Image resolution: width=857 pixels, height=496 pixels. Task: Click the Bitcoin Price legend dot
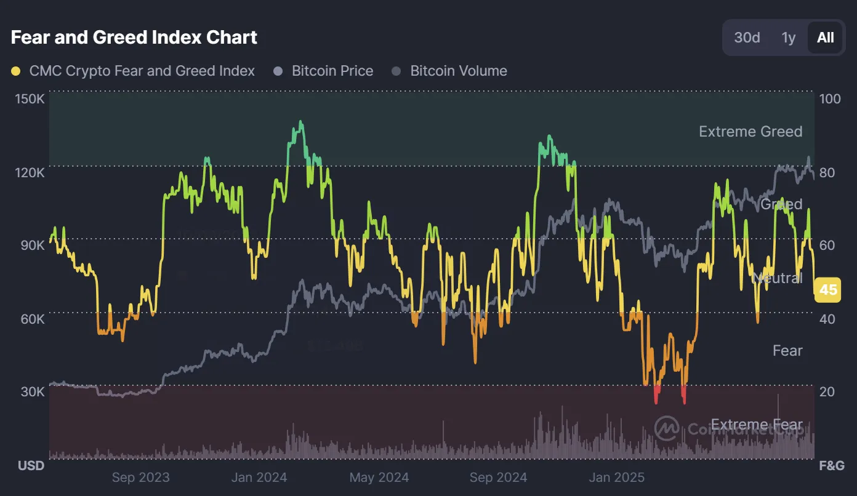[278, 71]
